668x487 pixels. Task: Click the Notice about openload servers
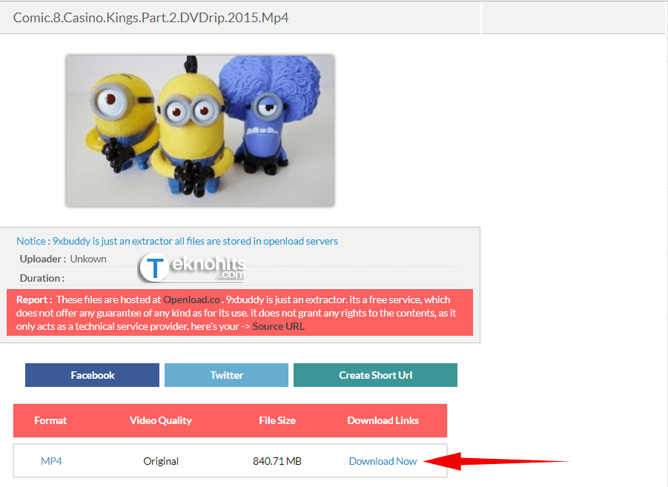177,241
